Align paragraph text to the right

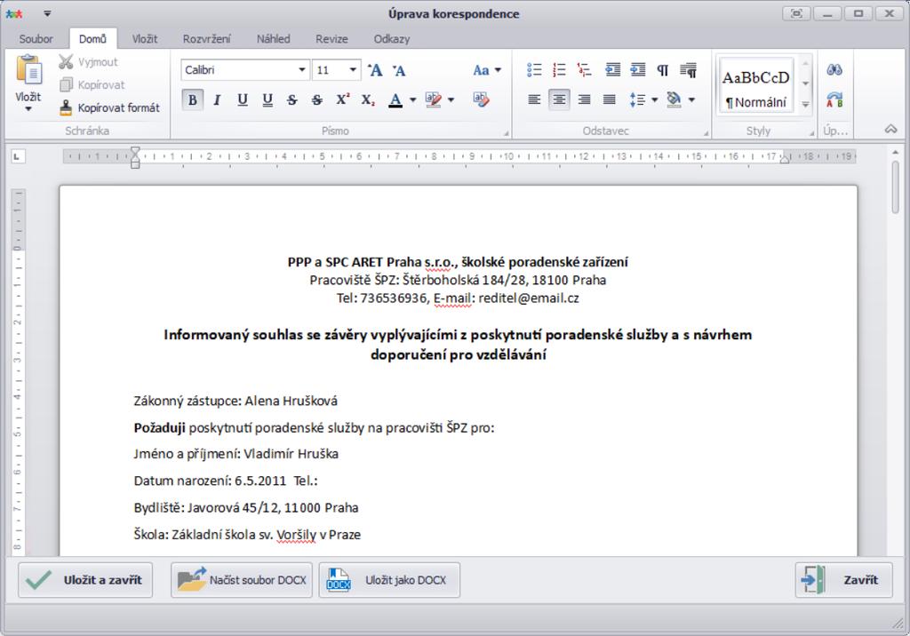584,99
